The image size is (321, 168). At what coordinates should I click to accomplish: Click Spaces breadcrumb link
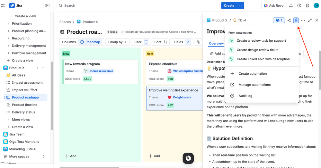[x=65, y=22]
